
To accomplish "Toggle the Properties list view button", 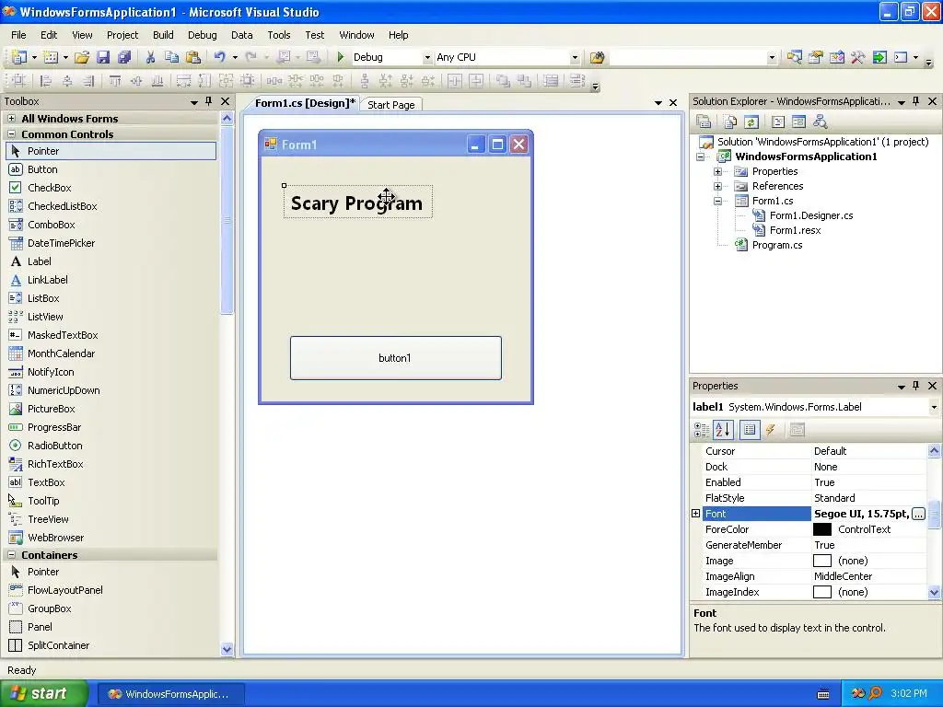I will (750, 429).
